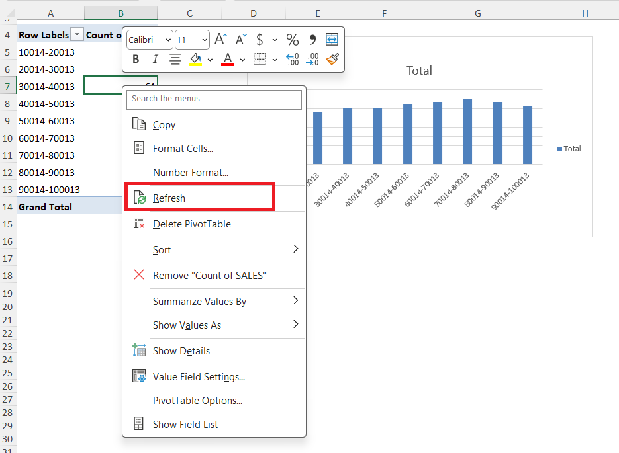Click the Merge and Center icon

point(332,40)
